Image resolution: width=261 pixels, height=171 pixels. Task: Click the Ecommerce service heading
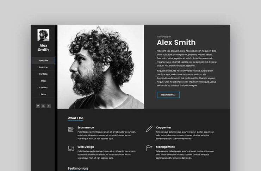coord(86,128)
